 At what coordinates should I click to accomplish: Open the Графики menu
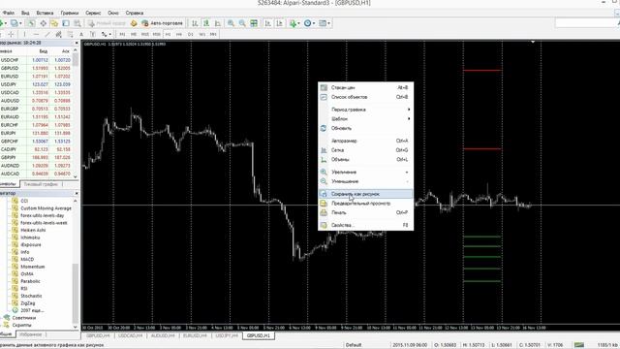click(x=70, y=13)
